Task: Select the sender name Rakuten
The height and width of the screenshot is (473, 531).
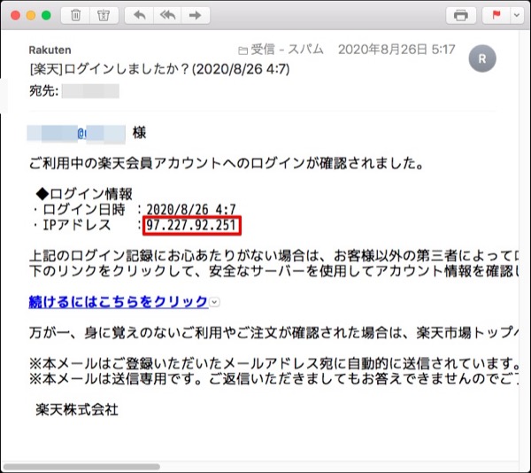Action: point(50,50)
